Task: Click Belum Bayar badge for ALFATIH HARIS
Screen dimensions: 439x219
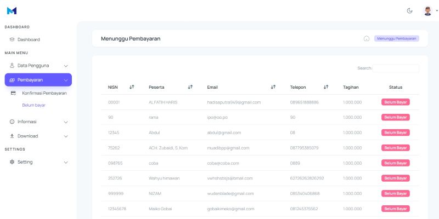Action: click(x=395, y=102)
